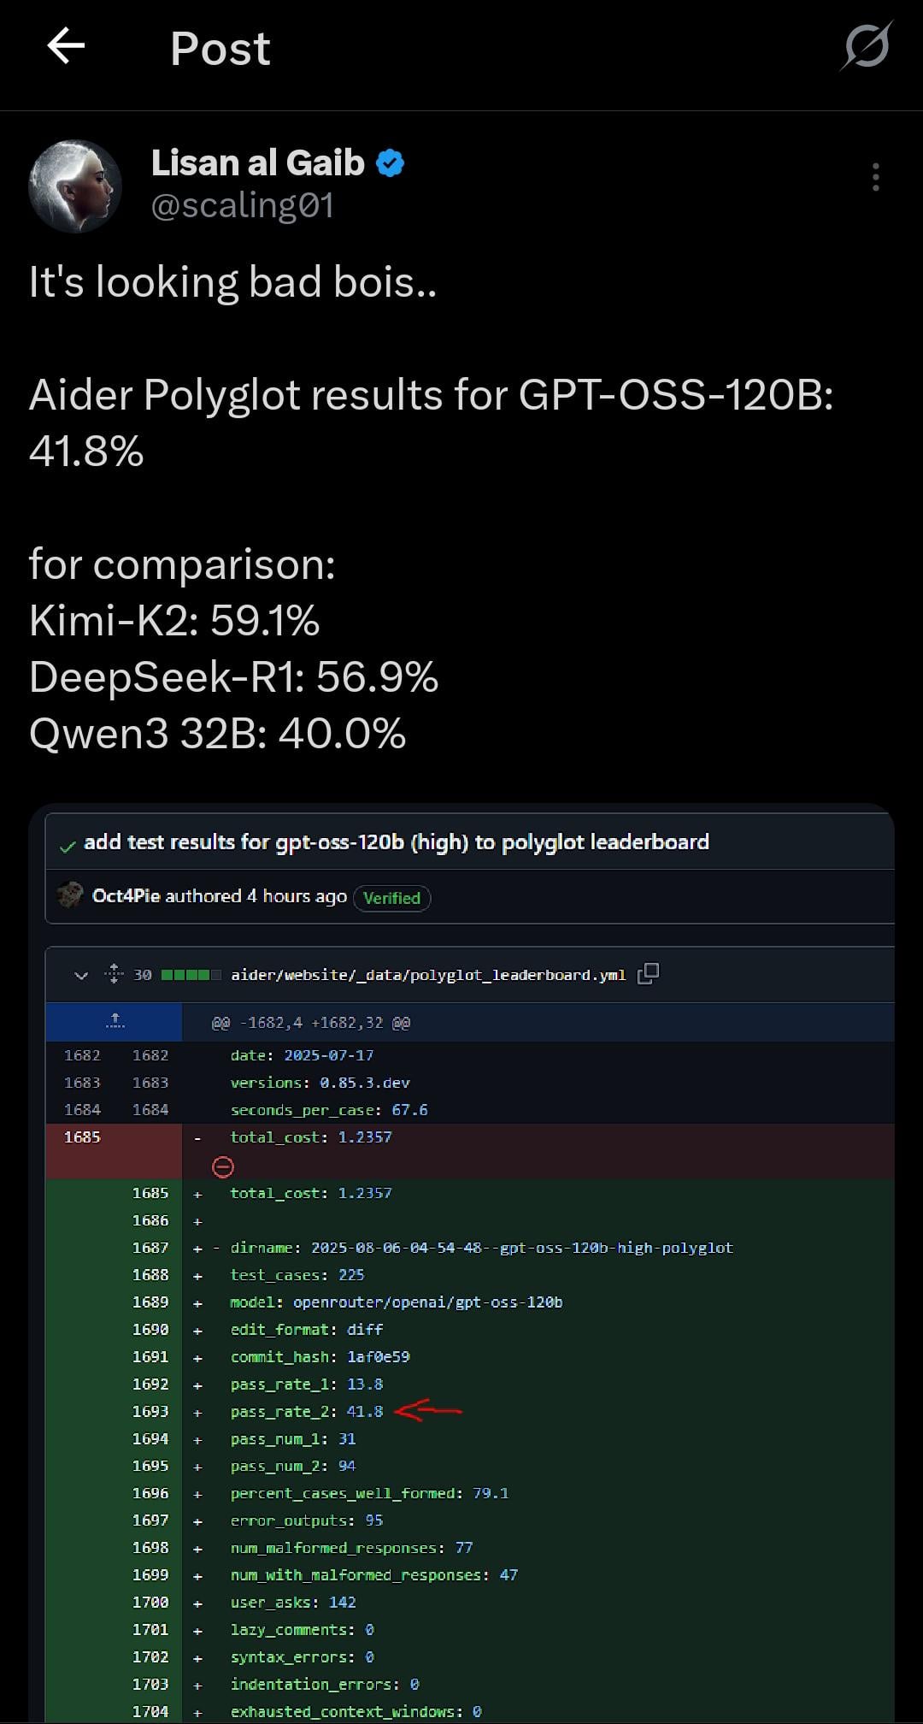The width and height of the screenshot is (923, 1724).
Task: Tap the Lisan al Gaib display name
Action: [258, 163]
